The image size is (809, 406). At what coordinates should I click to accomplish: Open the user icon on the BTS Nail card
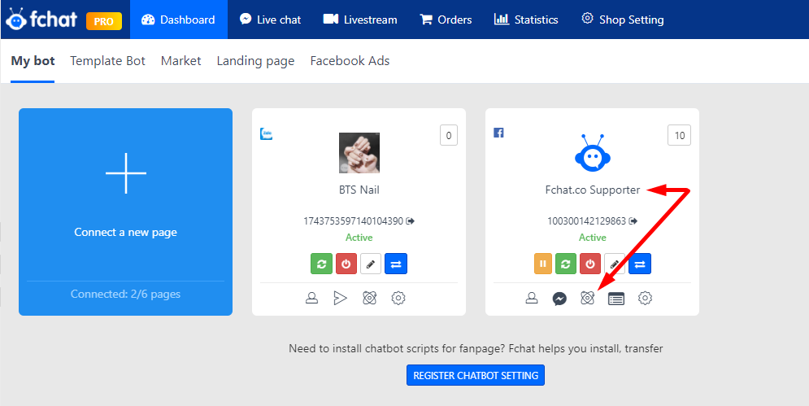coord(311,298)
